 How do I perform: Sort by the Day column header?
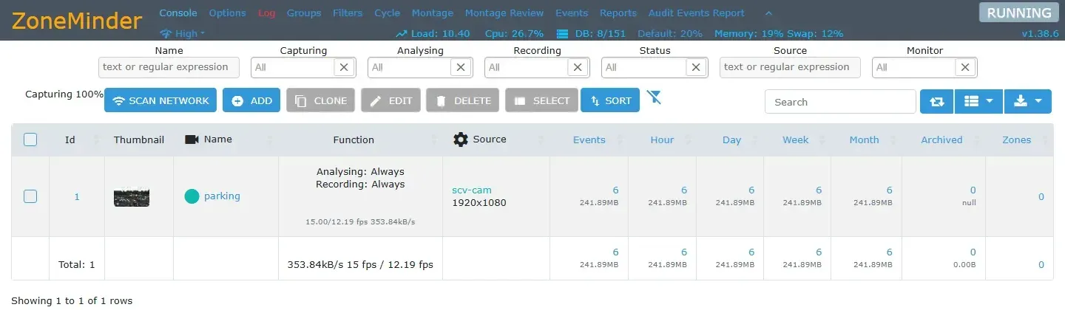click(x=731, y=139)
